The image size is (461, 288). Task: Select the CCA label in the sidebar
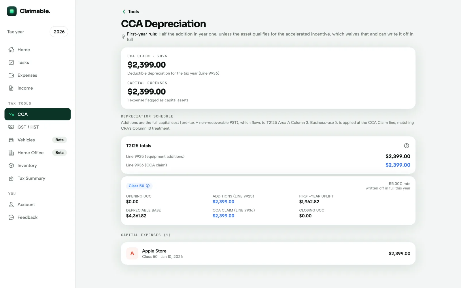tap(22, 114)
